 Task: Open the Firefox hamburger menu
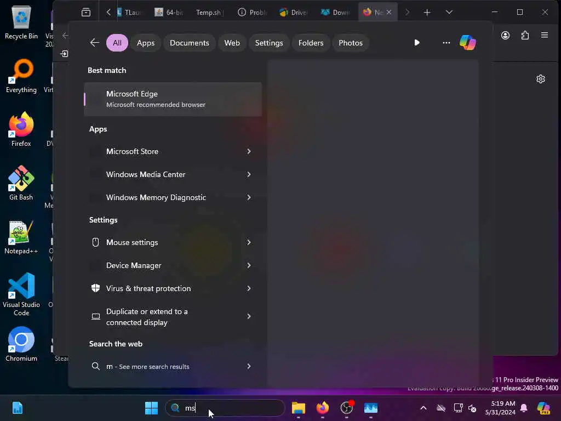click(545, 35)
